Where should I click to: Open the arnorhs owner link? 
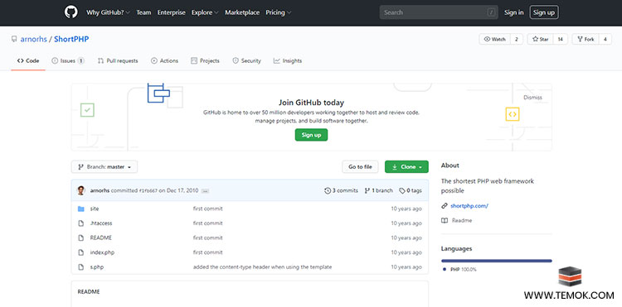[34, 39]
